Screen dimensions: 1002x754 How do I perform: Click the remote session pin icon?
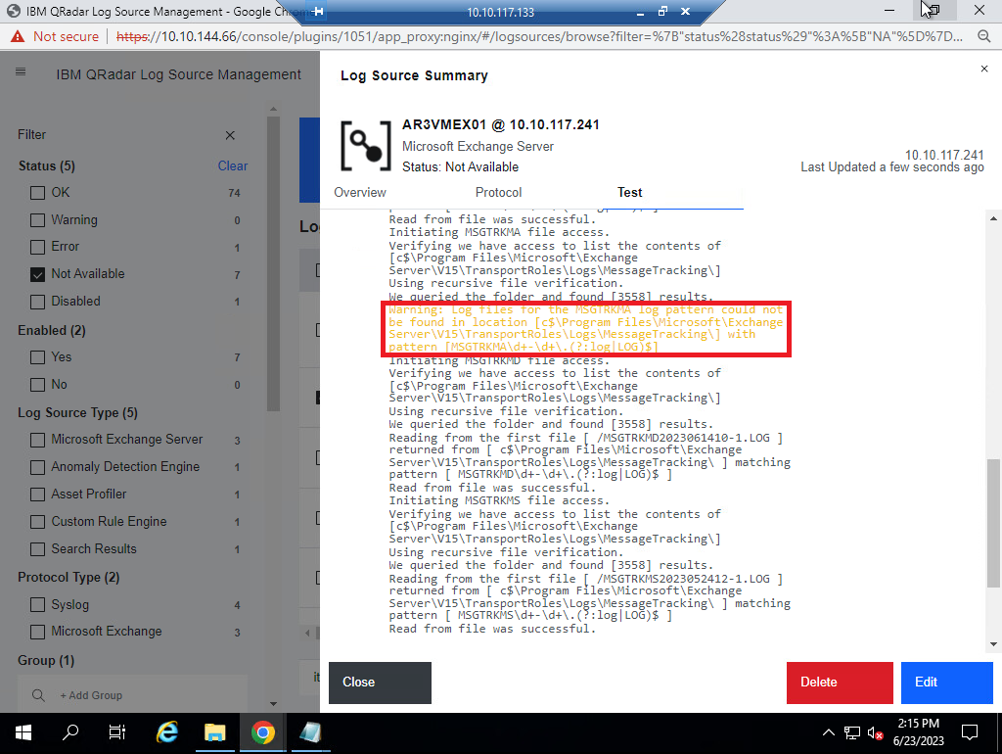coord(318,12)
